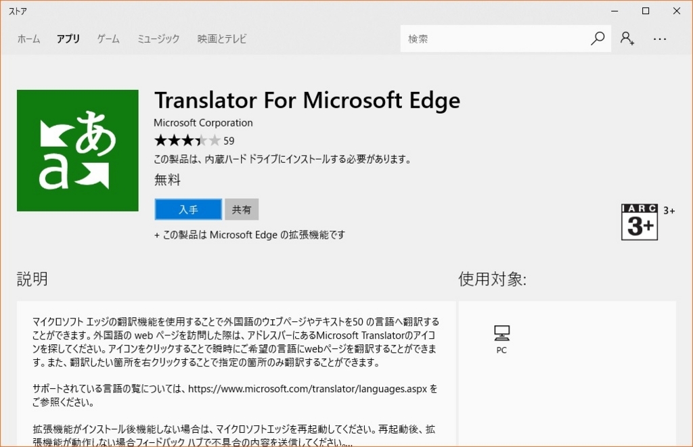Click the IARC 3+ age rating icon
This screenshot has height=447, width=693.
pyautogui.click(x=639, y=222)
